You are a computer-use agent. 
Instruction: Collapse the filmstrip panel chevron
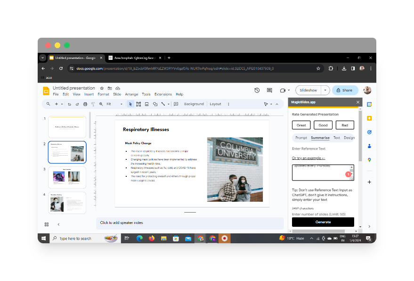(x=58, y=224)
